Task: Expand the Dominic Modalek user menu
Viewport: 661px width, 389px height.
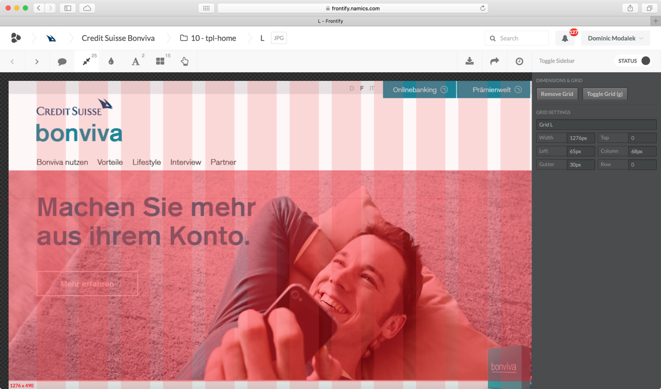Action: pos(616,38)
